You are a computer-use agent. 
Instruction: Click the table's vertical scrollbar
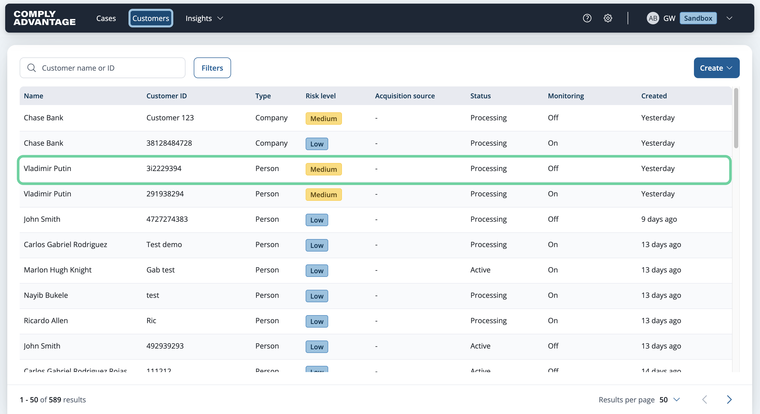tap(736, 118)
